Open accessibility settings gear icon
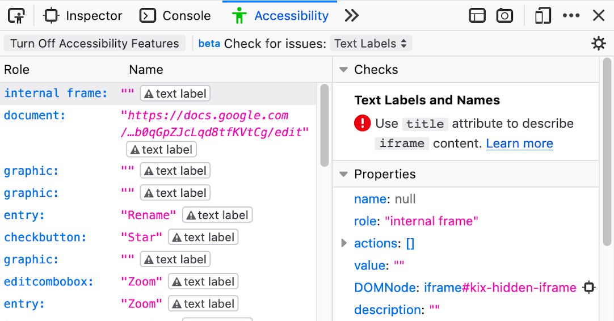 tap(598, 44)
